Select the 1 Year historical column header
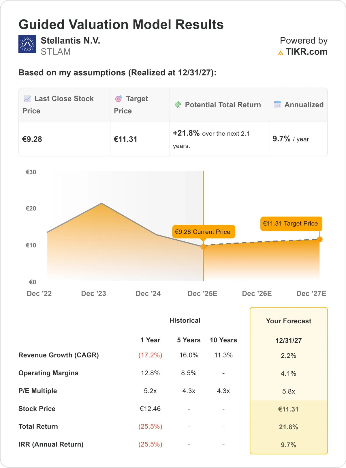 click(150, 340)
